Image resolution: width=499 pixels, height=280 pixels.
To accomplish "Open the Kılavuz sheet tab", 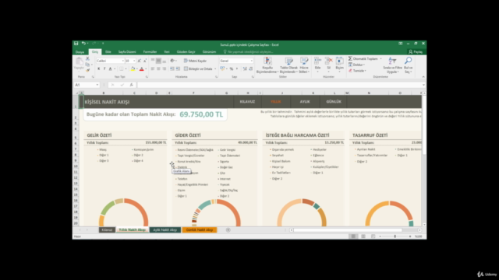I will (x=107, y=230).
